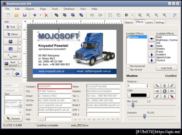
Task: Set shadow direction to bottom-right red arrow
Action: click(x=172, y=97)
